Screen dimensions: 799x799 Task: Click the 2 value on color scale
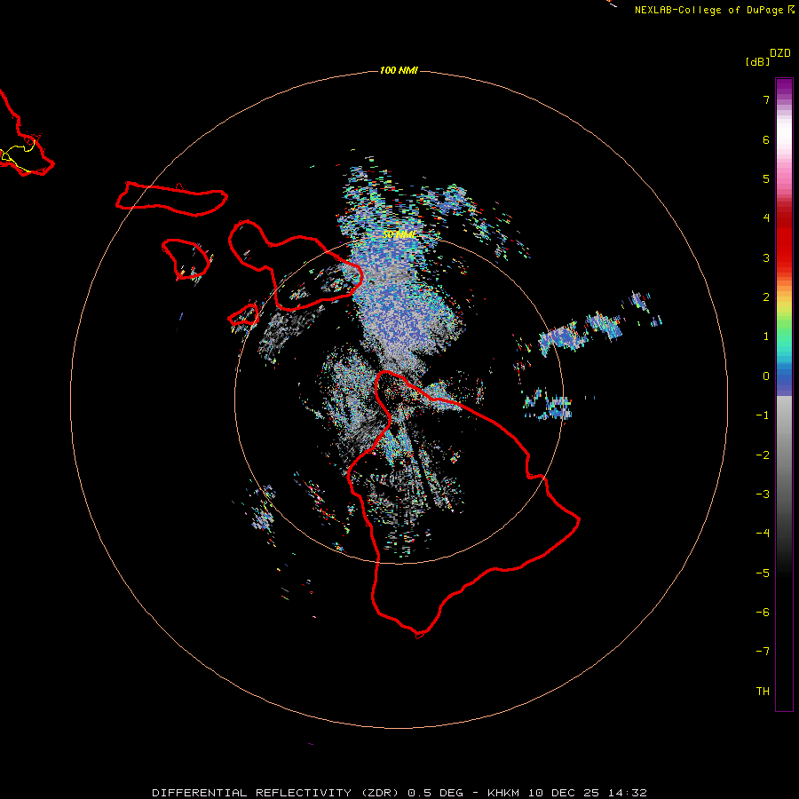(x=766, y=297)
